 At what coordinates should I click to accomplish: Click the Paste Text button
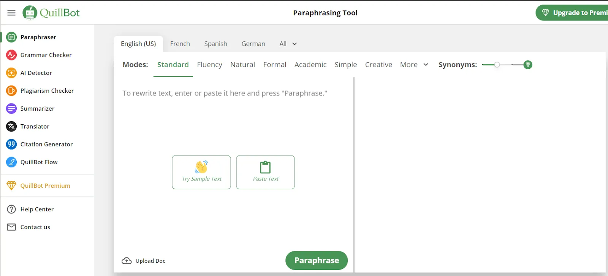point(266,172)
